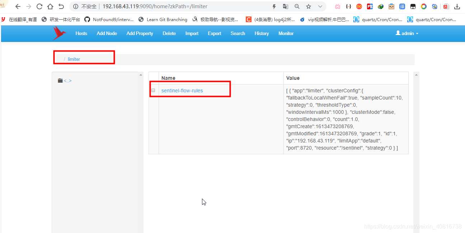Click the page scrollbar up arrow
Image resolution: width=465 pixels, height=233 pixels.
click(416, 75)
